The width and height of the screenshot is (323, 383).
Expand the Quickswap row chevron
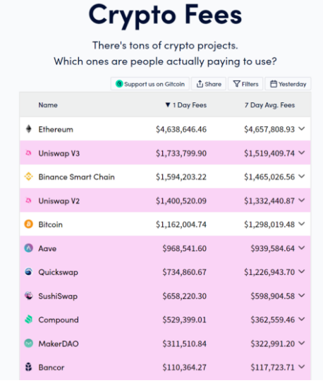point(302,272)
